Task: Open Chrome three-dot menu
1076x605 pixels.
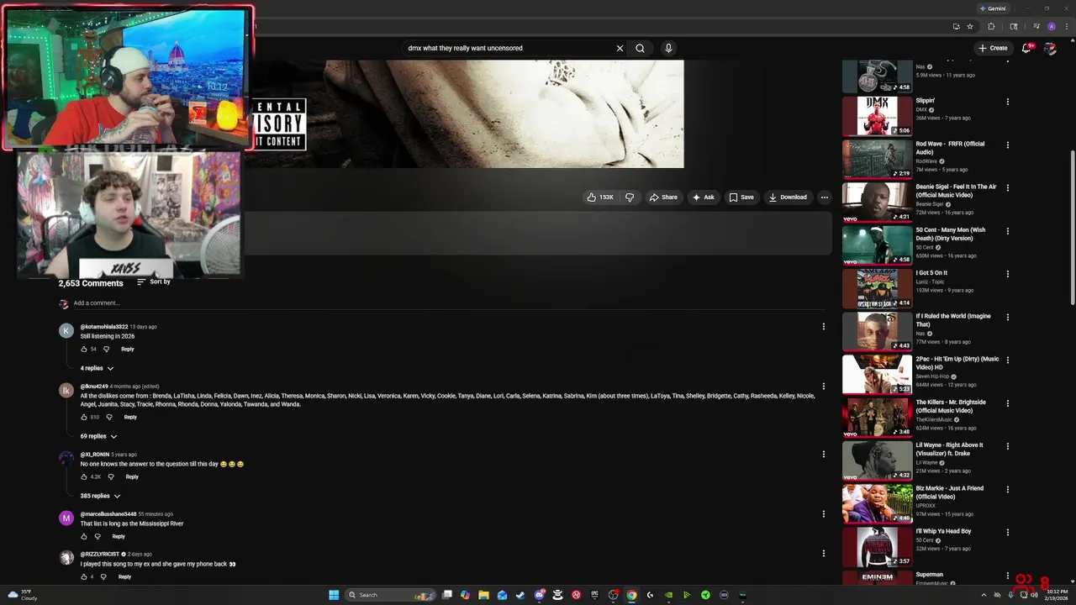Action: [1067, 26]
